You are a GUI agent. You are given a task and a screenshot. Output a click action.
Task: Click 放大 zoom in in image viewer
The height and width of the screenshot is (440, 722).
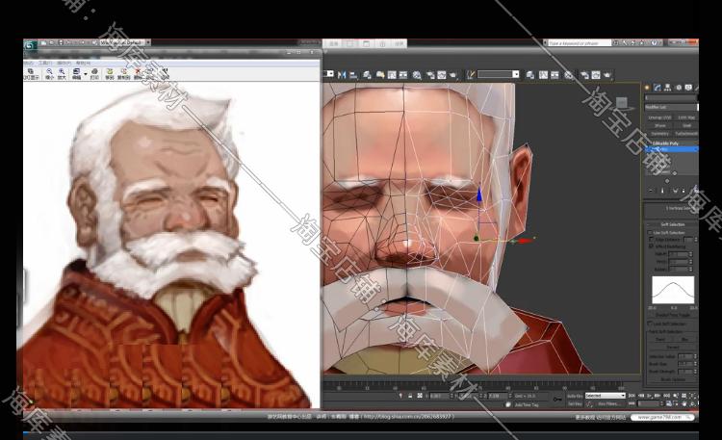62,74
